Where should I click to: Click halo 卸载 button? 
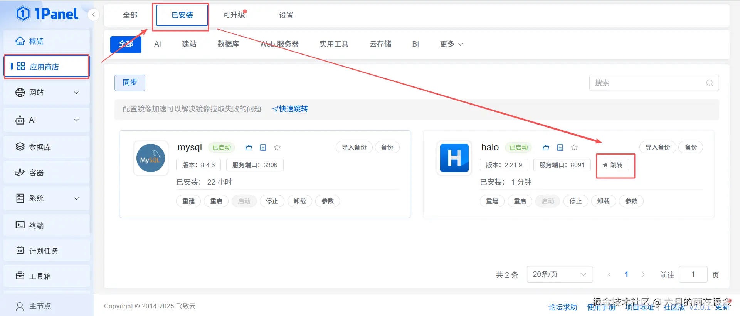604,201
